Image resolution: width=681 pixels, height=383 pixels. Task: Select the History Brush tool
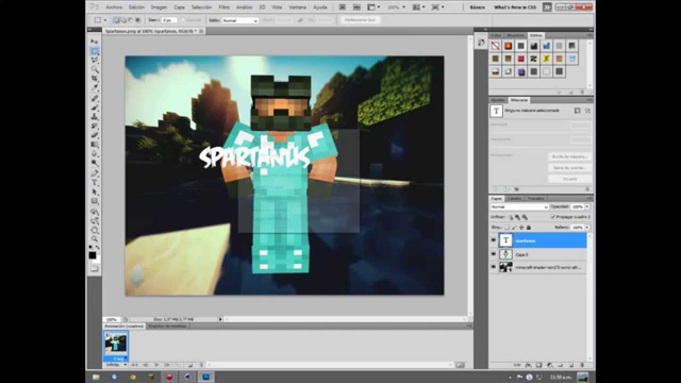tap(95, 126)
